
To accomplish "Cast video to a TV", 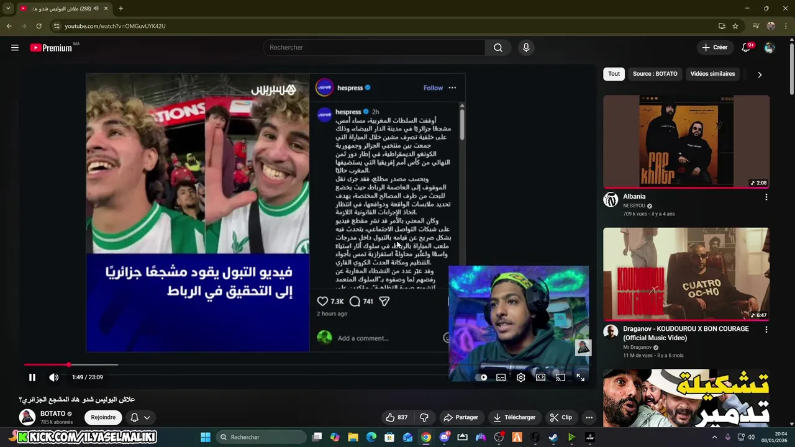I will (560, 377).
